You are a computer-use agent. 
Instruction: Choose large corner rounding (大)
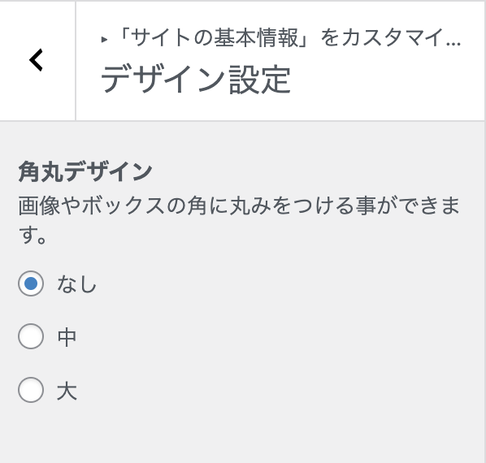click(31, 390)
